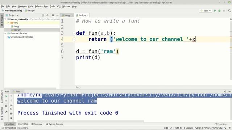This screenshot has width=232, height=130.
Task: Locate current file with Project panel target icon
Action: click(43, 15)
